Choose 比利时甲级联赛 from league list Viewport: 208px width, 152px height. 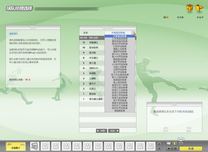tap(120, 65)
